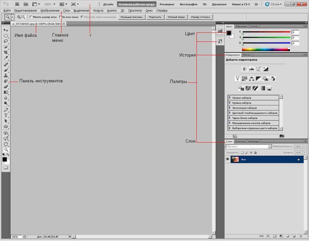Hide the Фон layer with the eye
Viewport: 309px width, 241px height.
228,159
